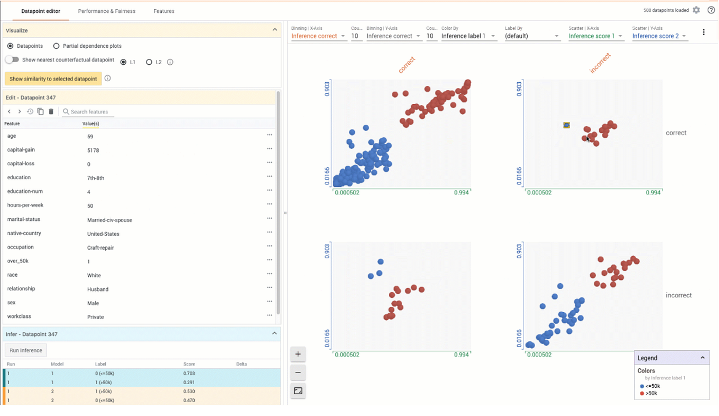Screen dimensions: 719x416
Task: Click the Run inference button
Action: click(26, 350)
